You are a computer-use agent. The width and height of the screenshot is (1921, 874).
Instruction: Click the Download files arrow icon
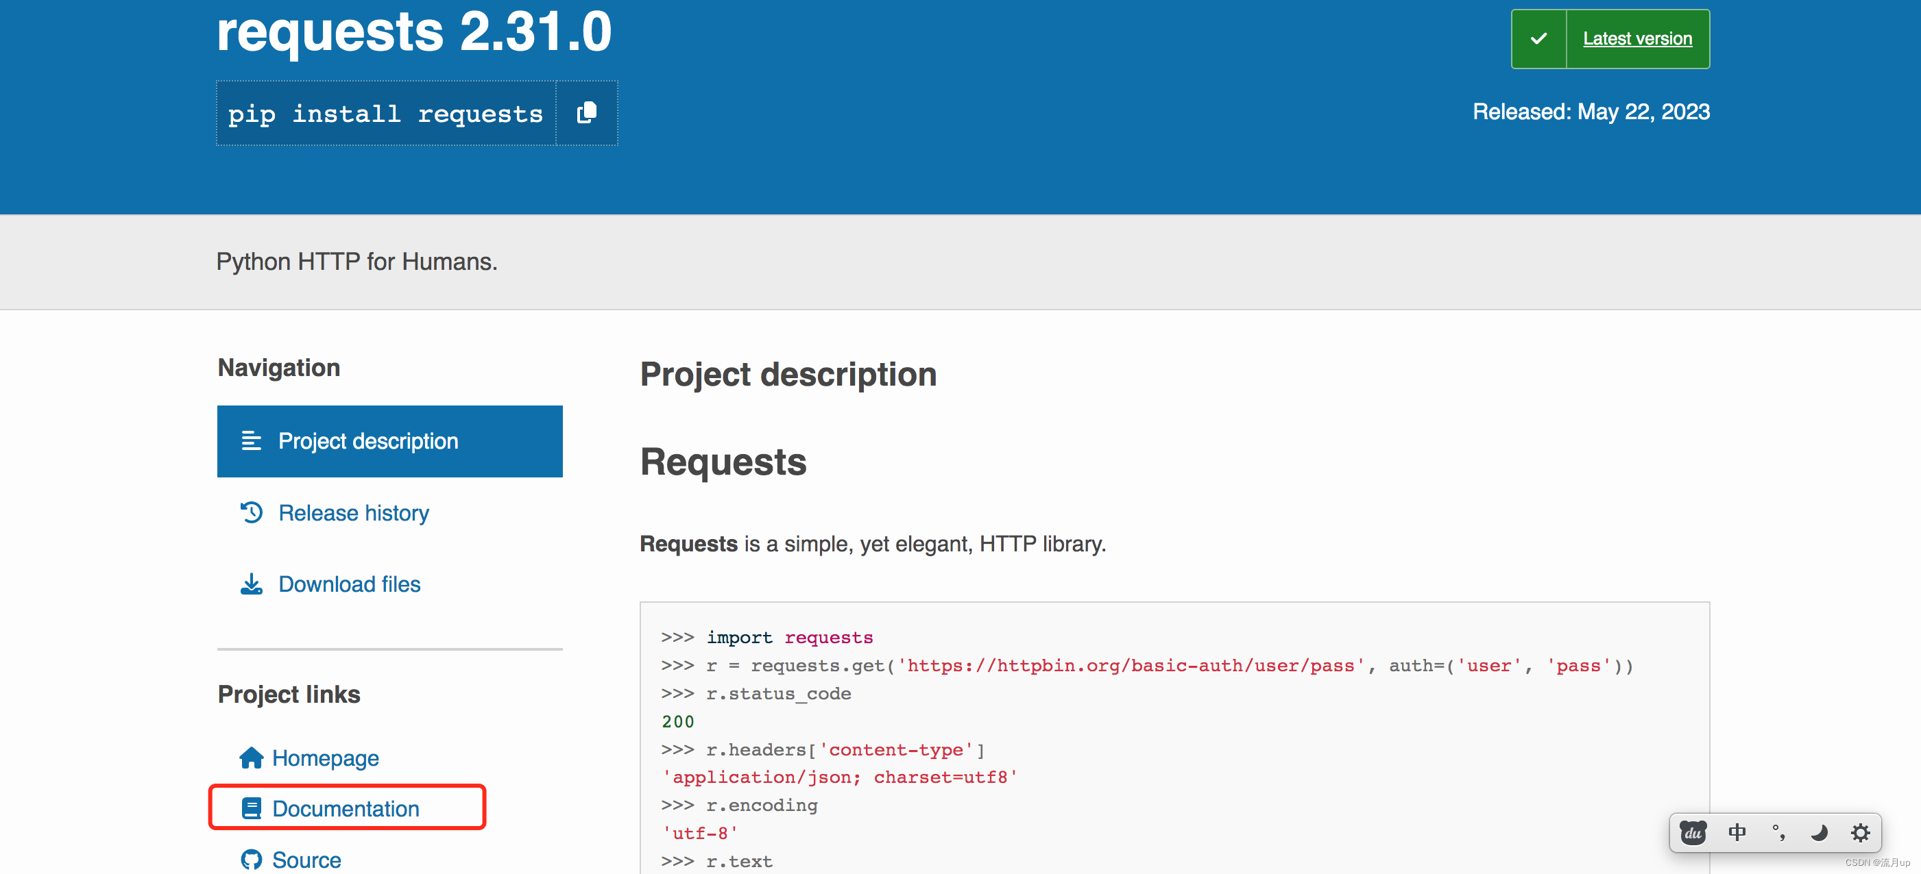[252, 584]
